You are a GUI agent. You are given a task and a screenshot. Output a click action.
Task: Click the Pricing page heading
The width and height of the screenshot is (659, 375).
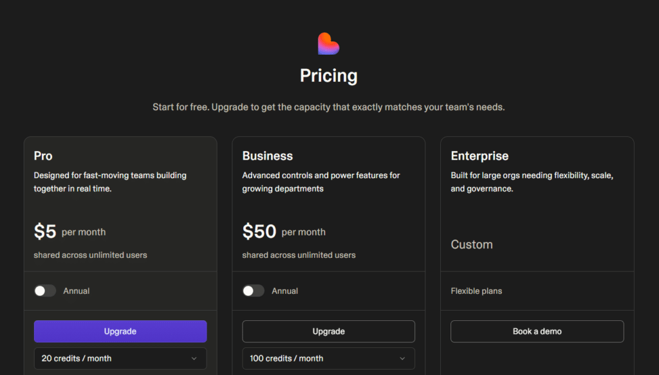[328, 76]
